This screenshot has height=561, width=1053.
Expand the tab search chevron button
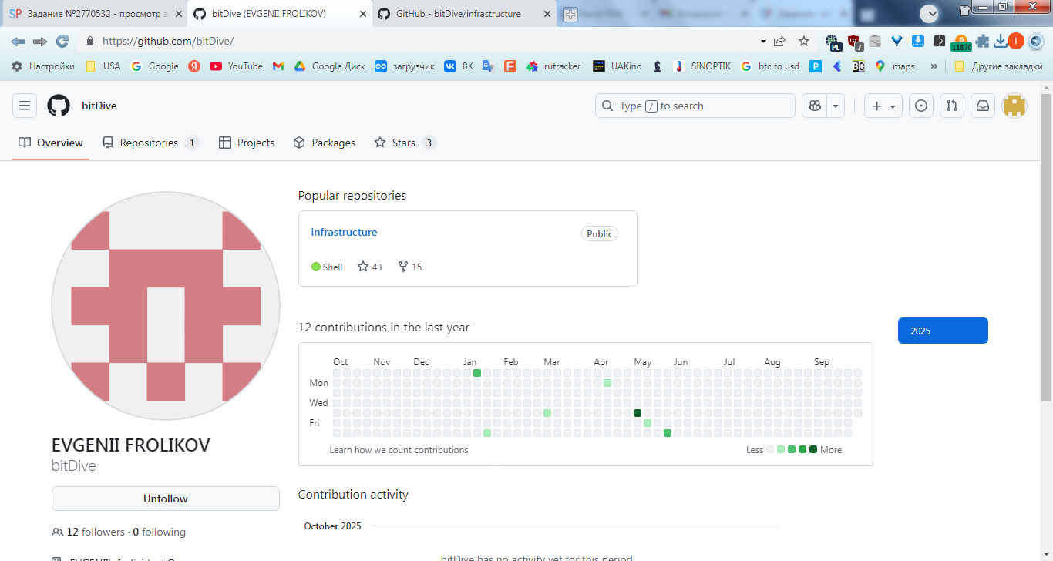tap(929, 13)
